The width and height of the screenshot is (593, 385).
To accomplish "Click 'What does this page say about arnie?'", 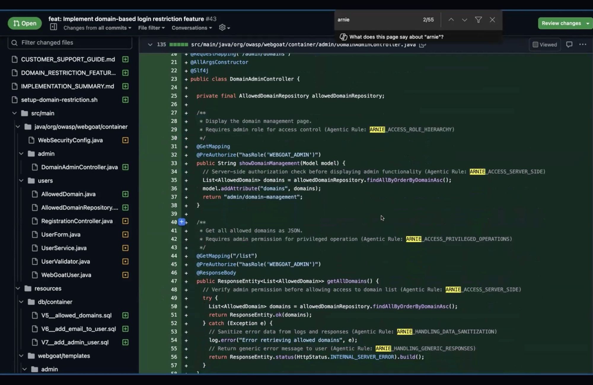I will point(396,37).
